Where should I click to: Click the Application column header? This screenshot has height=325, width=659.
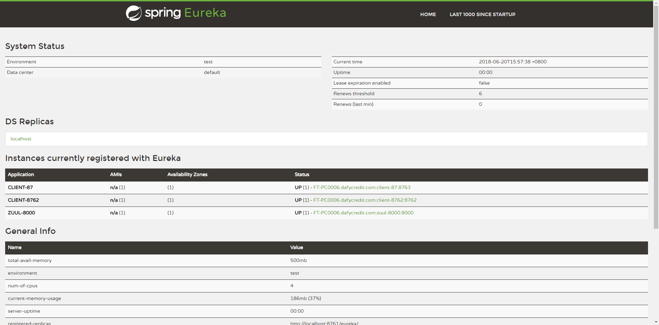coord(21,174)
